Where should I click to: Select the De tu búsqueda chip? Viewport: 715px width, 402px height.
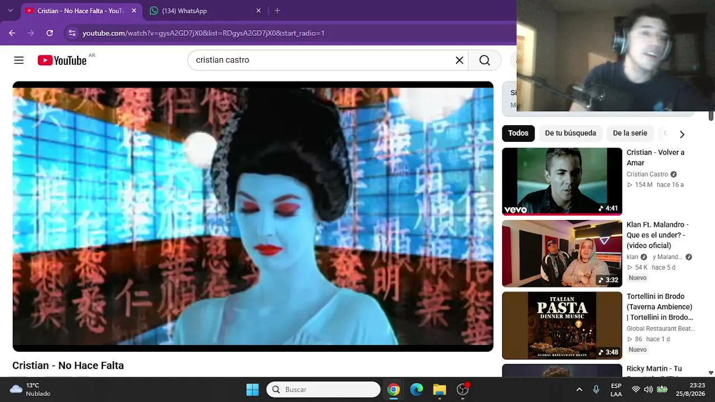click(570, 133)
